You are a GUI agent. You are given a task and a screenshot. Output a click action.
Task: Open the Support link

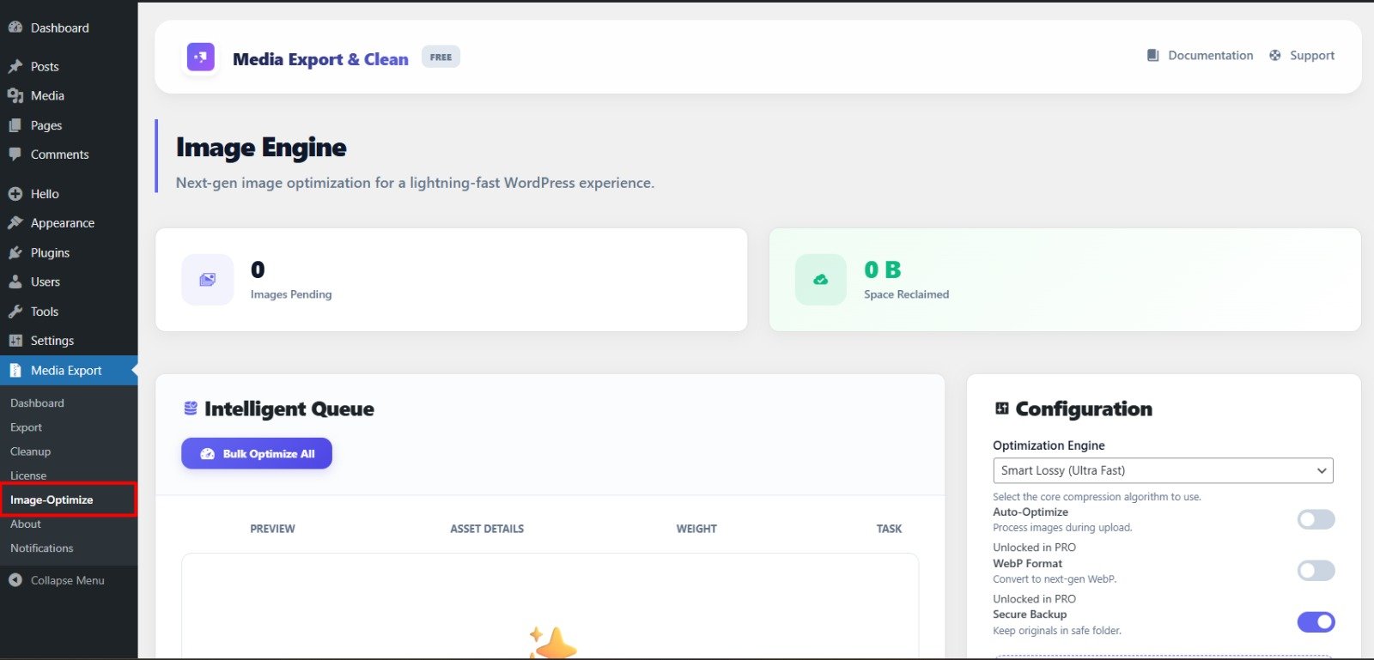click(1302, 55)
